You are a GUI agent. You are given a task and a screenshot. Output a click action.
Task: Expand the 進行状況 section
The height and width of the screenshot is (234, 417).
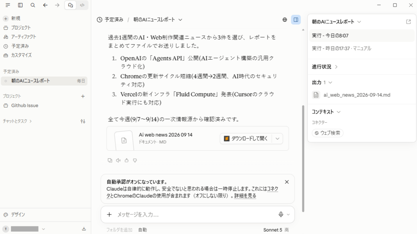[325, 67]
